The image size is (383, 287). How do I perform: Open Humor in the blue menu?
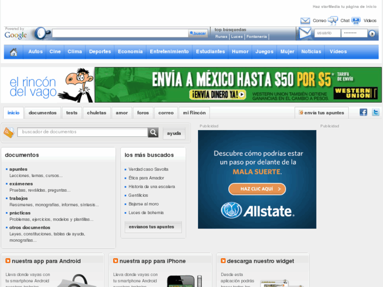point(240,52)
